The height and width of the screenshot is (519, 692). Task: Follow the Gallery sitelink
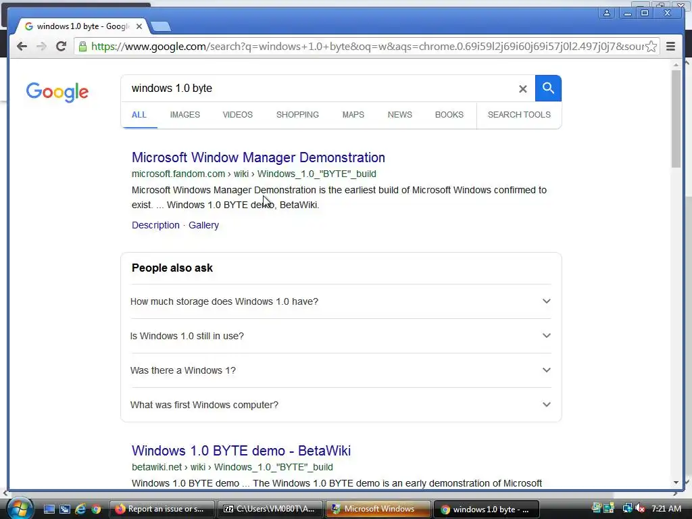[203, 225]
